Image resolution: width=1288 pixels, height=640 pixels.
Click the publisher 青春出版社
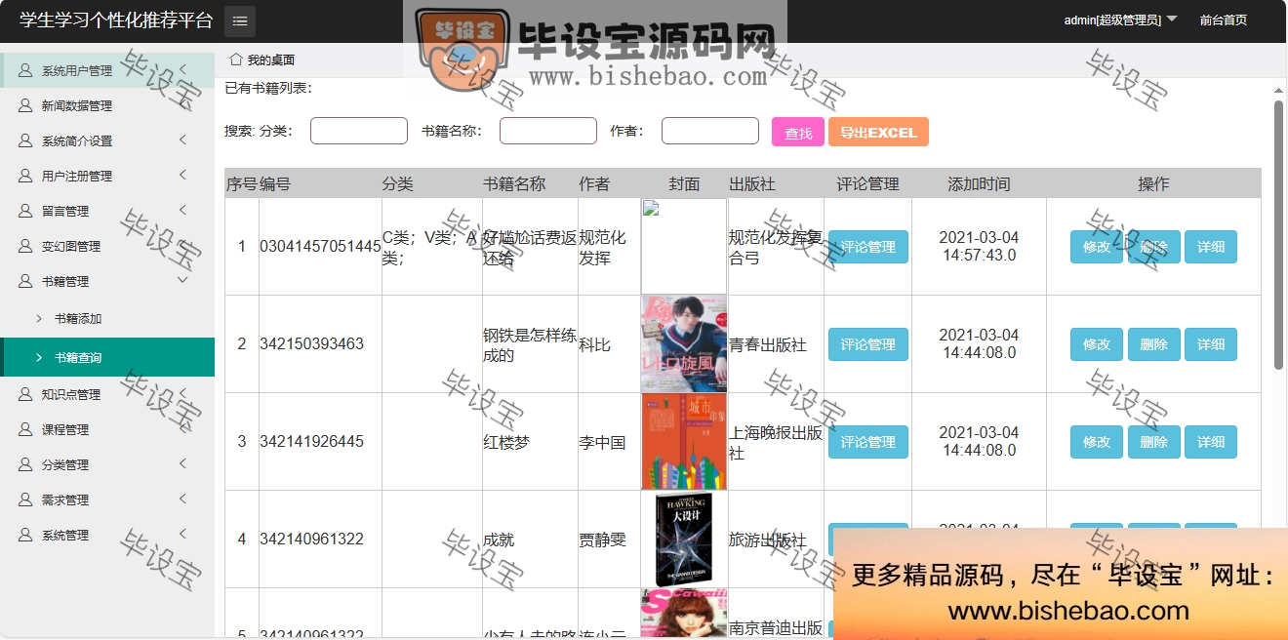point(768,344)
